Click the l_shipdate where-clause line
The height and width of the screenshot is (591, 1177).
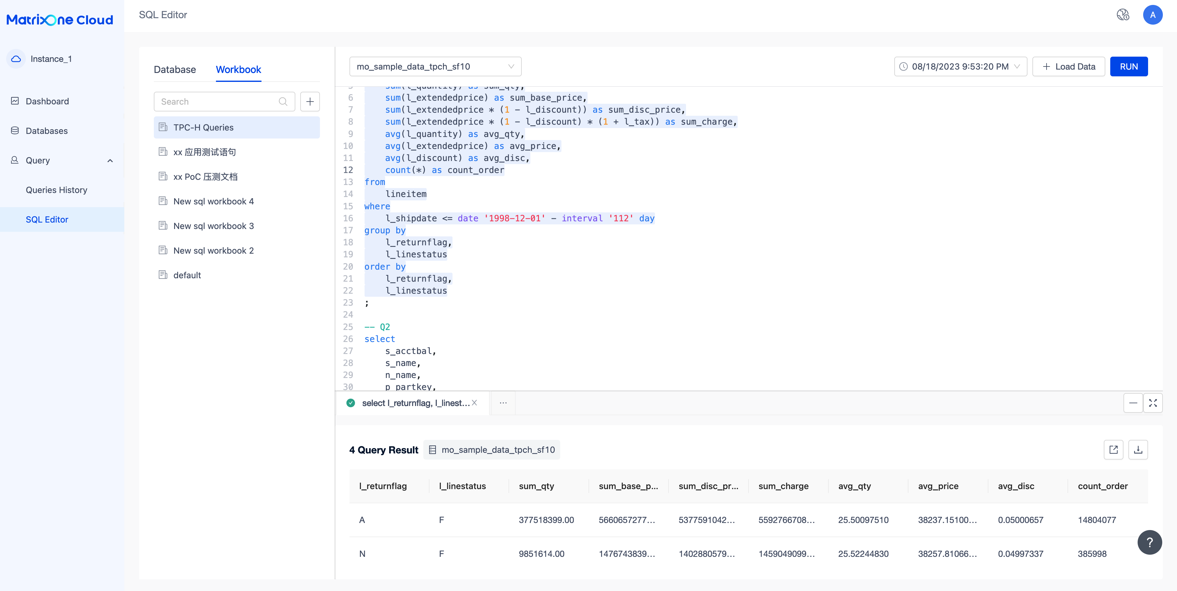pyautogui.click(x=520, y=218)
